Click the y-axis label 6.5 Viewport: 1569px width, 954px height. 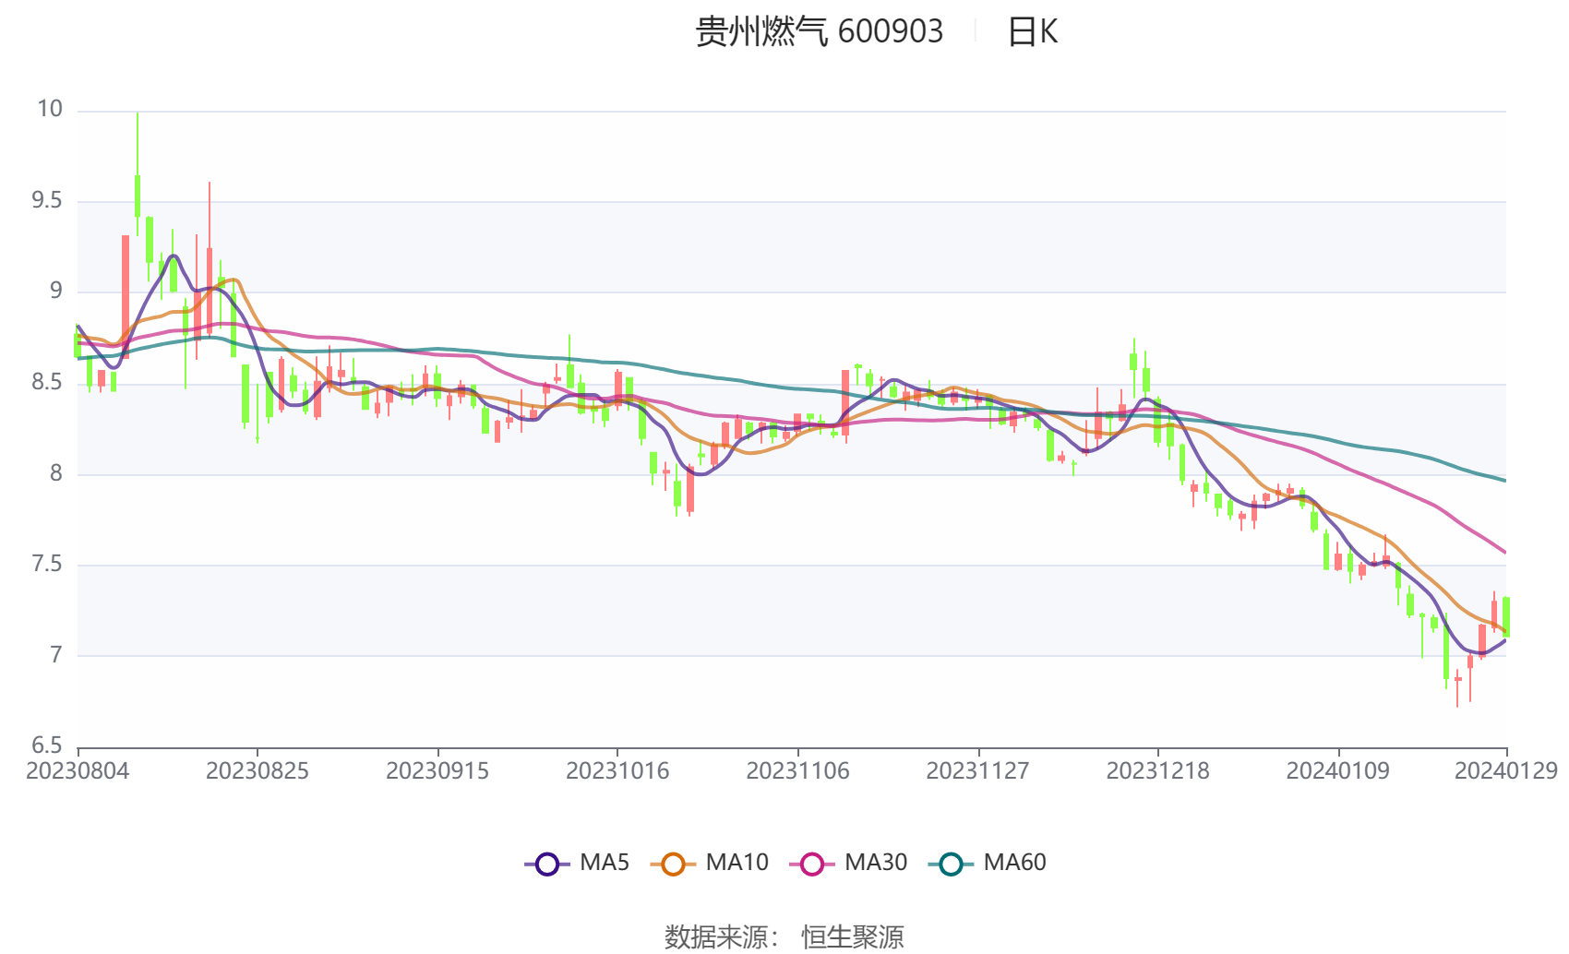[47, 745]
